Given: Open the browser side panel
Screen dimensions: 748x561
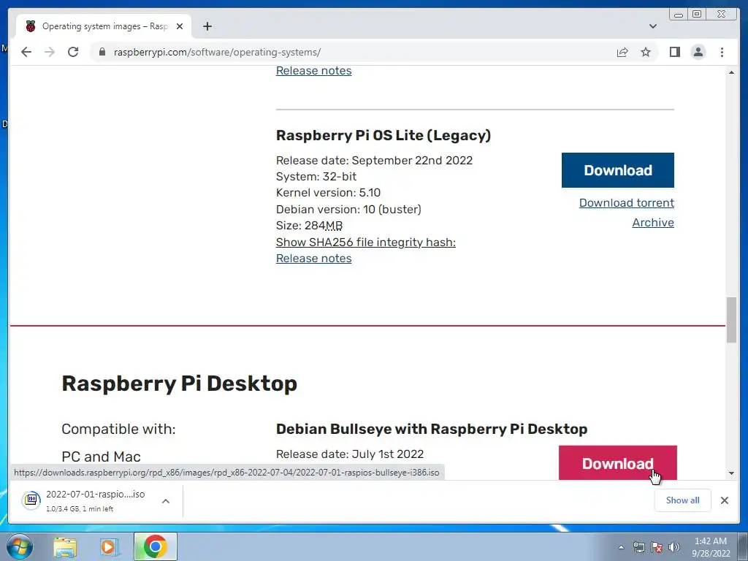Looking at the screenshot, I should pyautogui.click(x=674, y=52).
